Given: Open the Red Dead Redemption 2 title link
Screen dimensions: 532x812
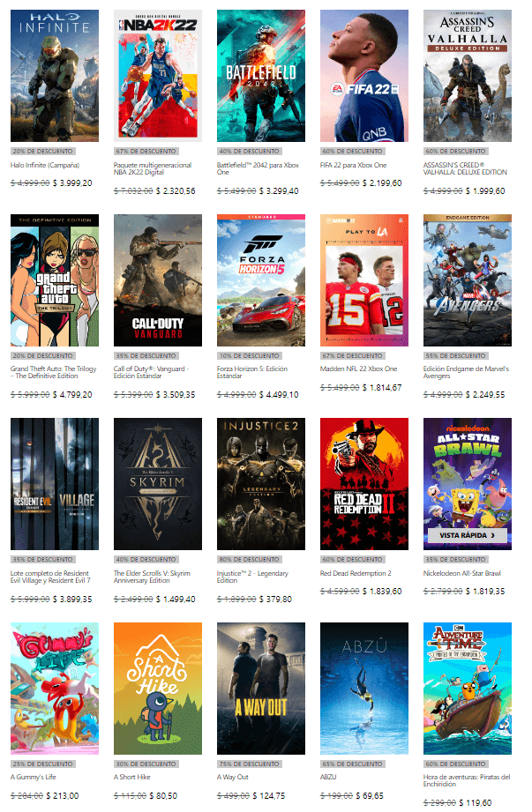Looking at the screenshot, I should [x=356, y=573].
